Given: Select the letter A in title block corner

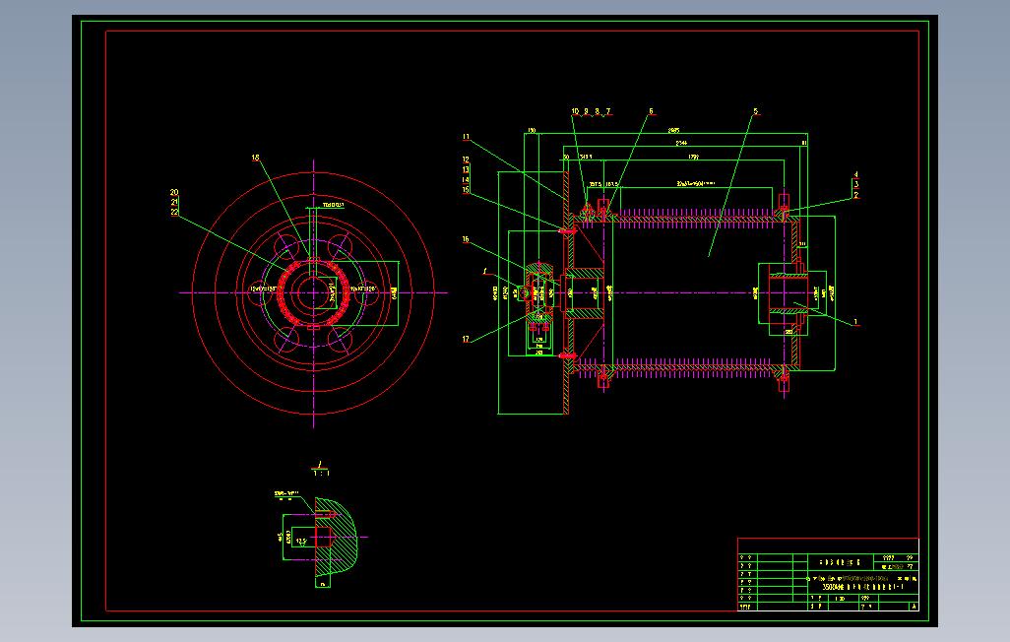Looking at the screenshot, I should pos(914,607).
